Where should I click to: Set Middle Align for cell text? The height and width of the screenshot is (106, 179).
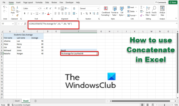[x=59, y=8]
